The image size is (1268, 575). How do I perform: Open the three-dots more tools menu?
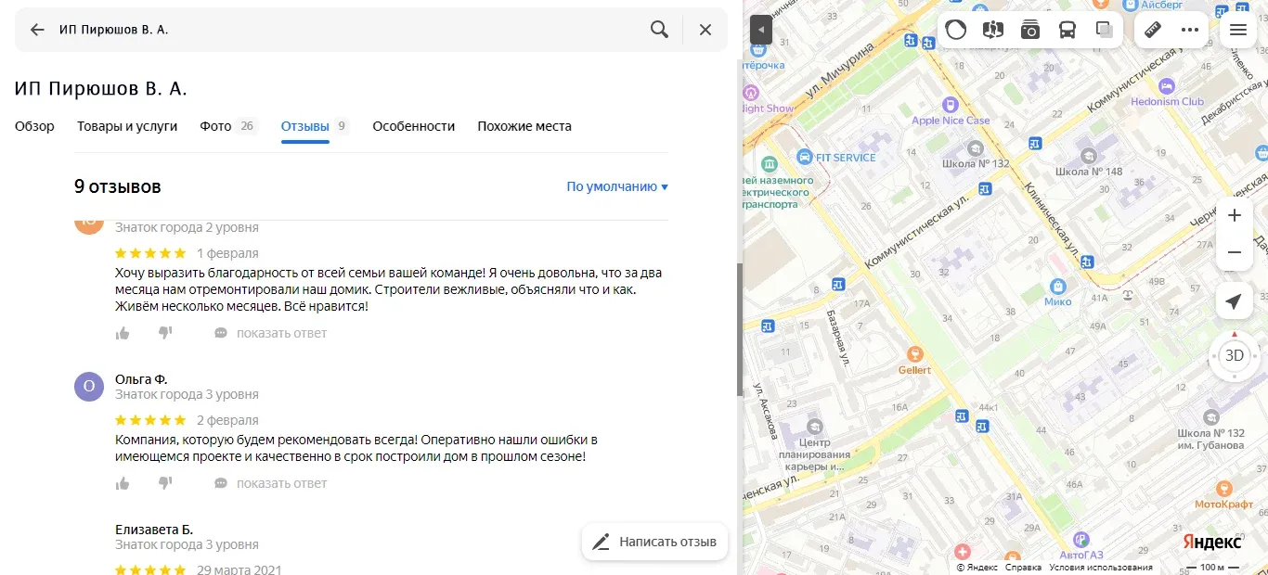coord(1190,30)
